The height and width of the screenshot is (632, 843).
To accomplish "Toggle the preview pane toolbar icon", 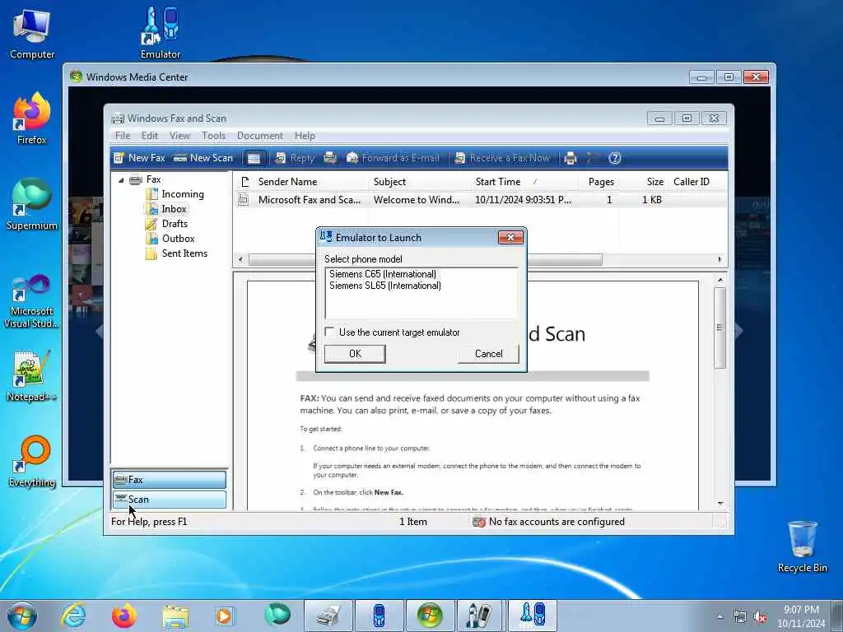I will 254,158.
